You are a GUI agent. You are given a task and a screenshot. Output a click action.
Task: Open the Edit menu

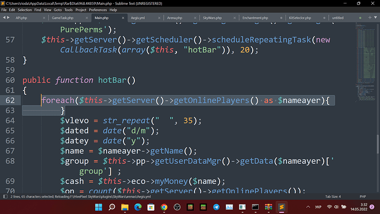point(12,10)
